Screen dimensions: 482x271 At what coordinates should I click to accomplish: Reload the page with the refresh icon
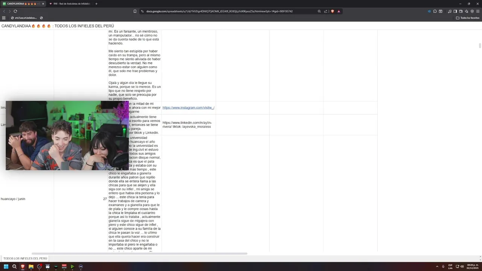(x=15, y=11)
